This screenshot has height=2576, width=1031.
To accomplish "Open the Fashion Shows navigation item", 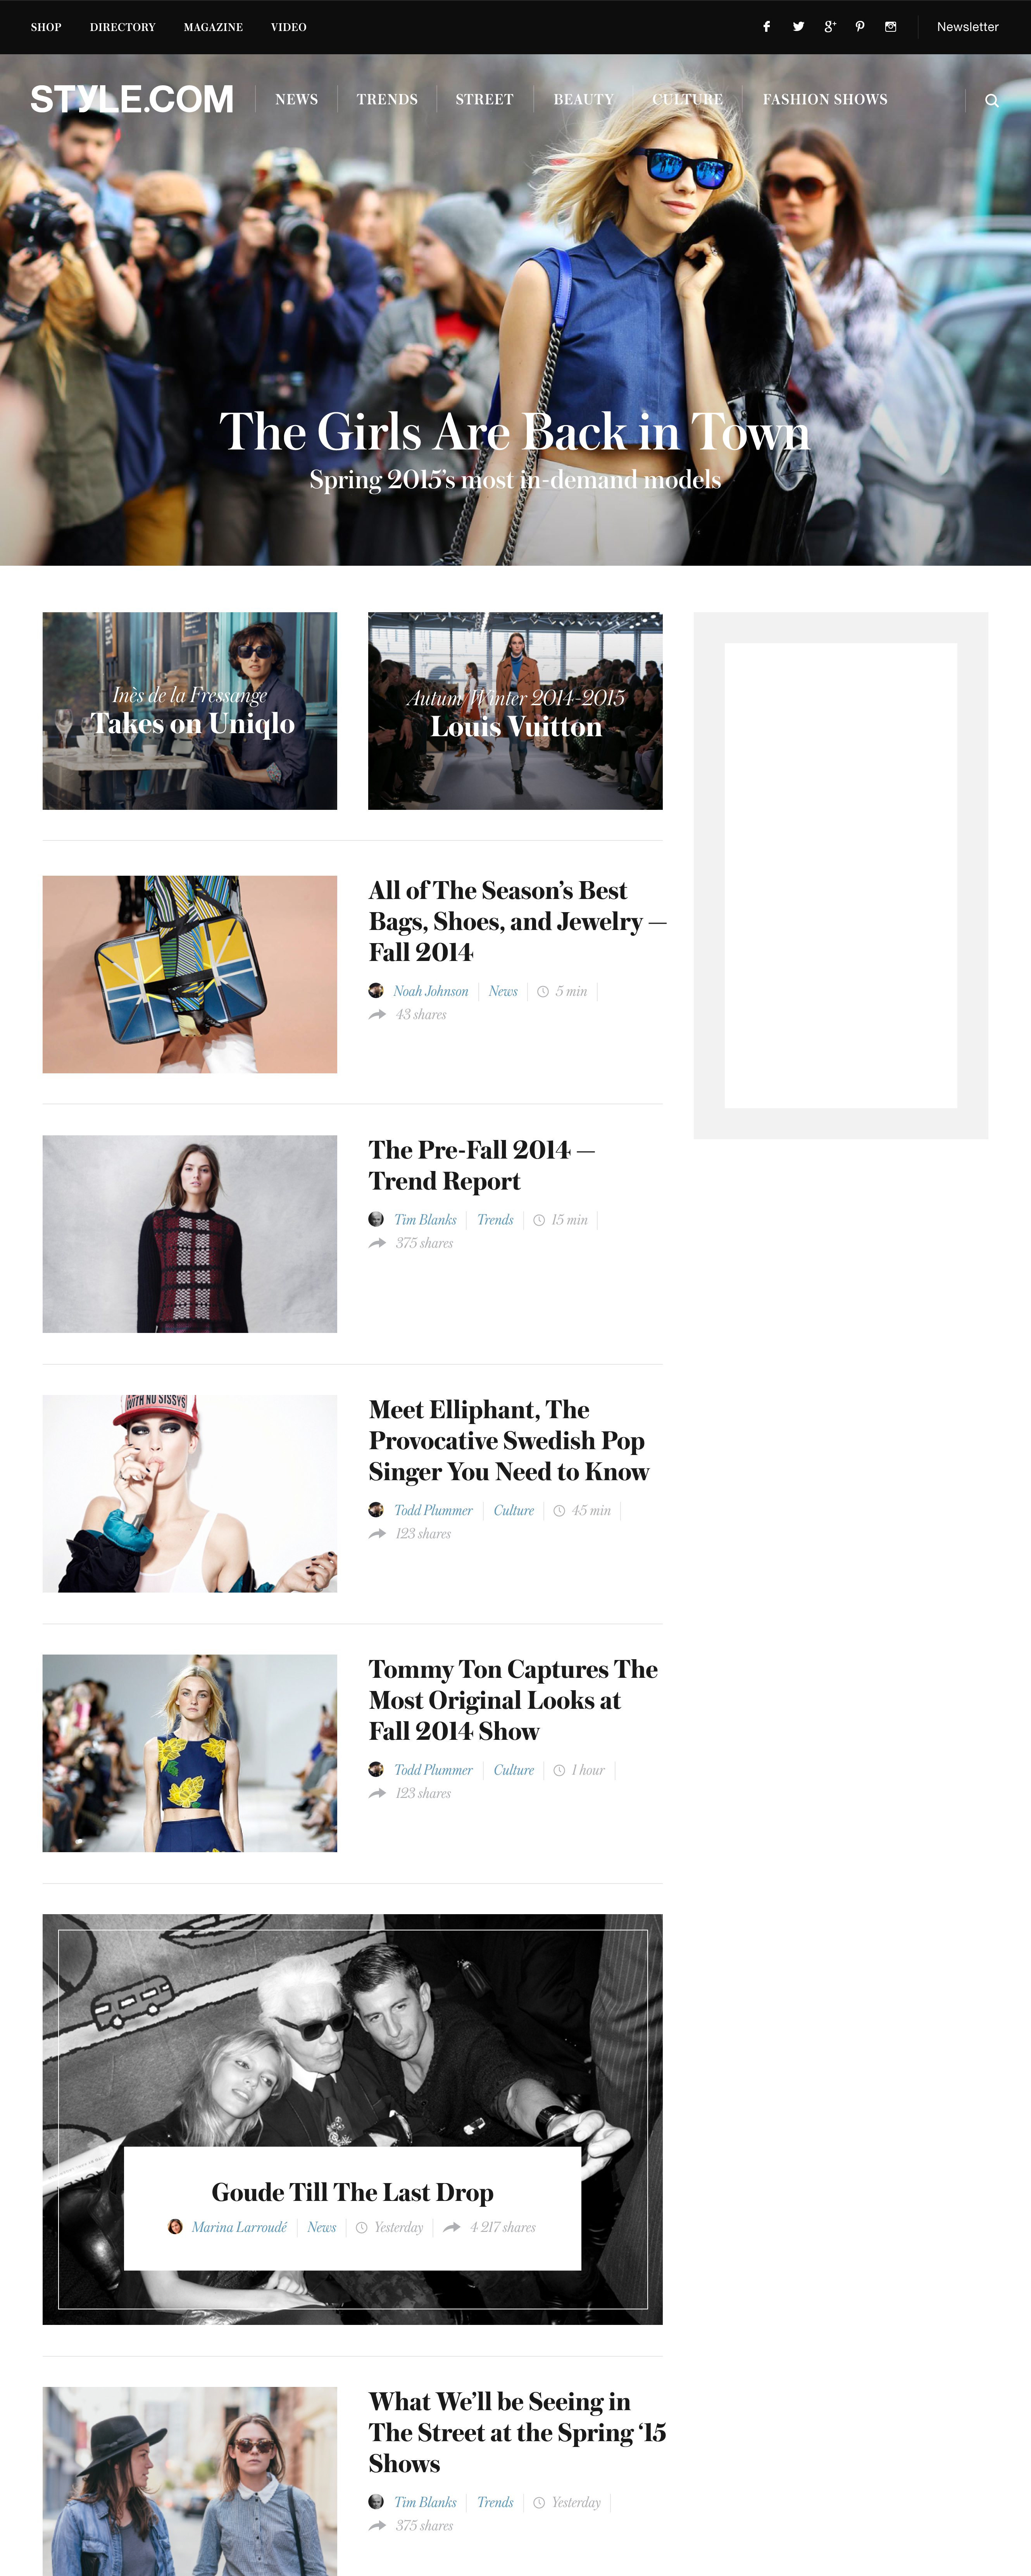I will (x=825, y=99).
